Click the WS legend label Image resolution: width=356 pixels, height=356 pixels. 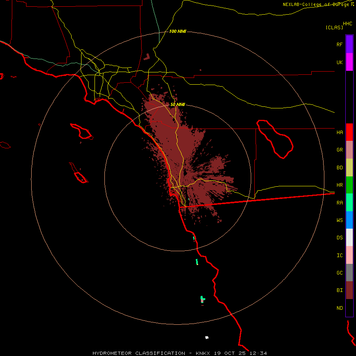(339, 220)
